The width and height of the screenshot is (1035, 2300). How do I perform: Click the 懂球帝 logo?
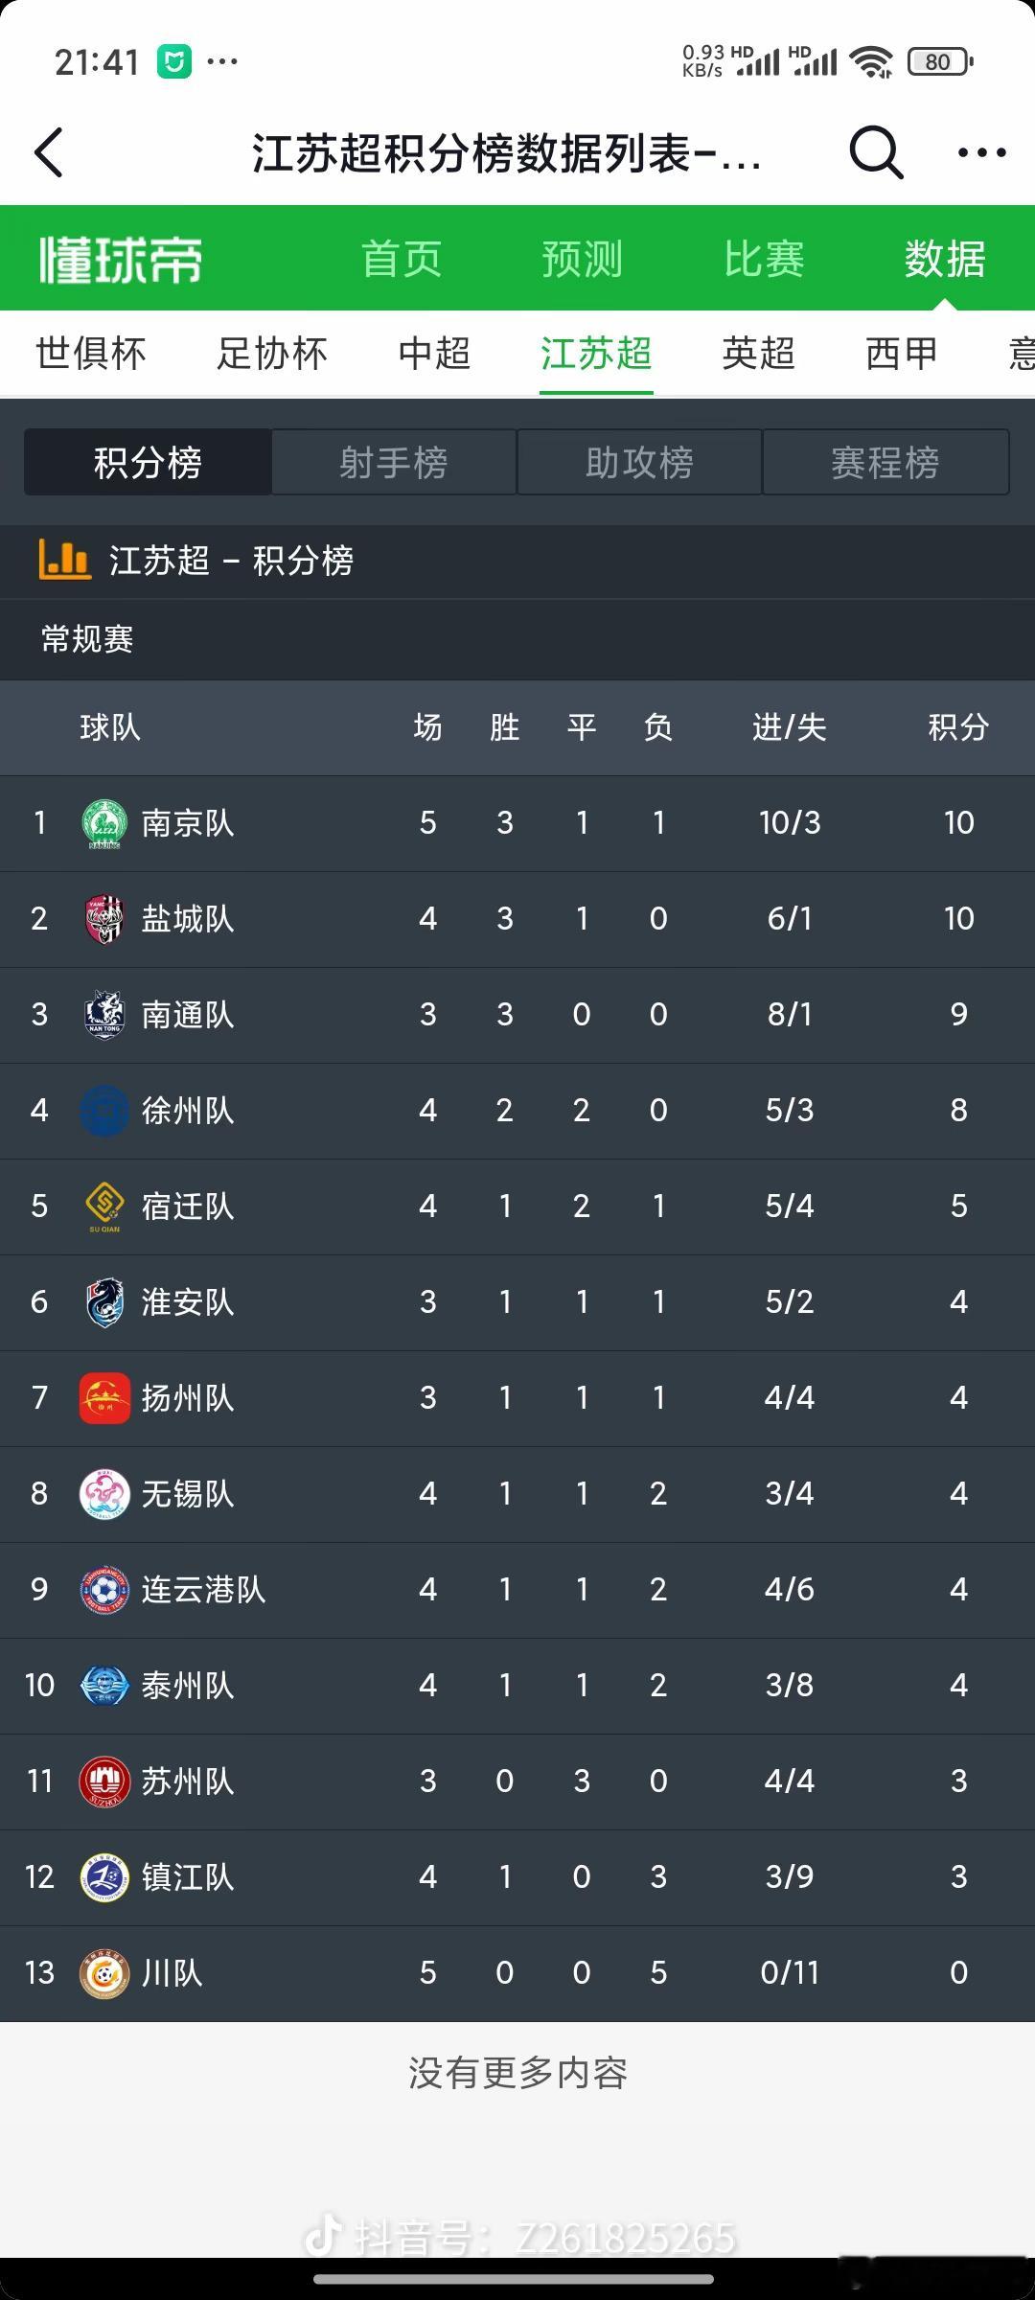click(x=121, y=260)
